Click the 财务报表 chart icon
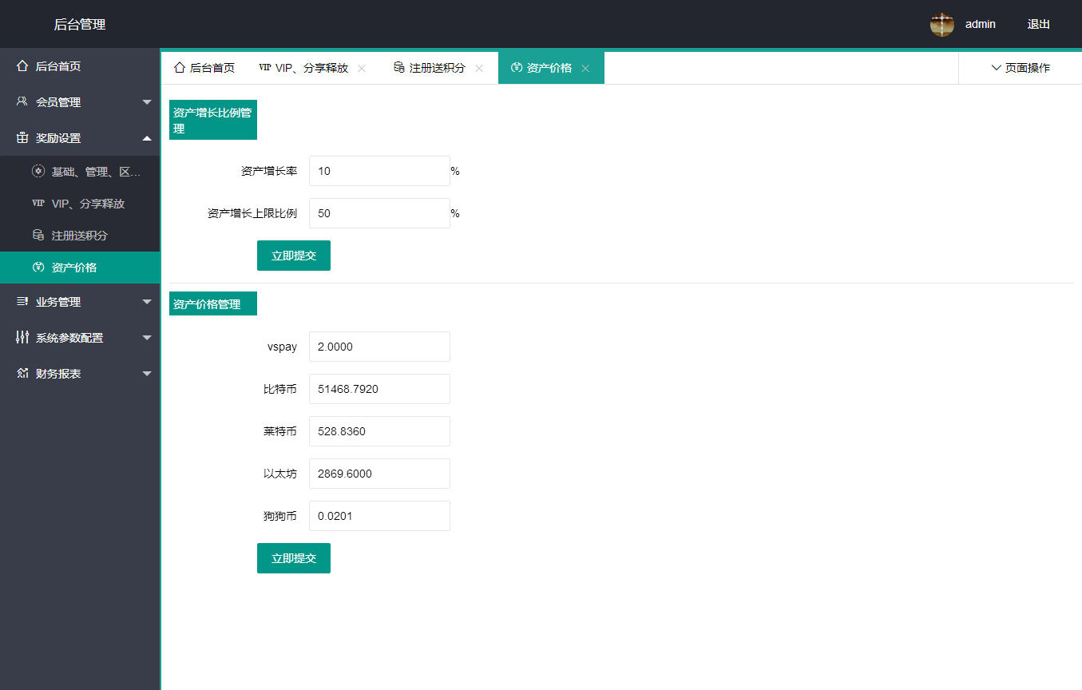The height and width of the screenshot is (690, 1082). [22, 374]
